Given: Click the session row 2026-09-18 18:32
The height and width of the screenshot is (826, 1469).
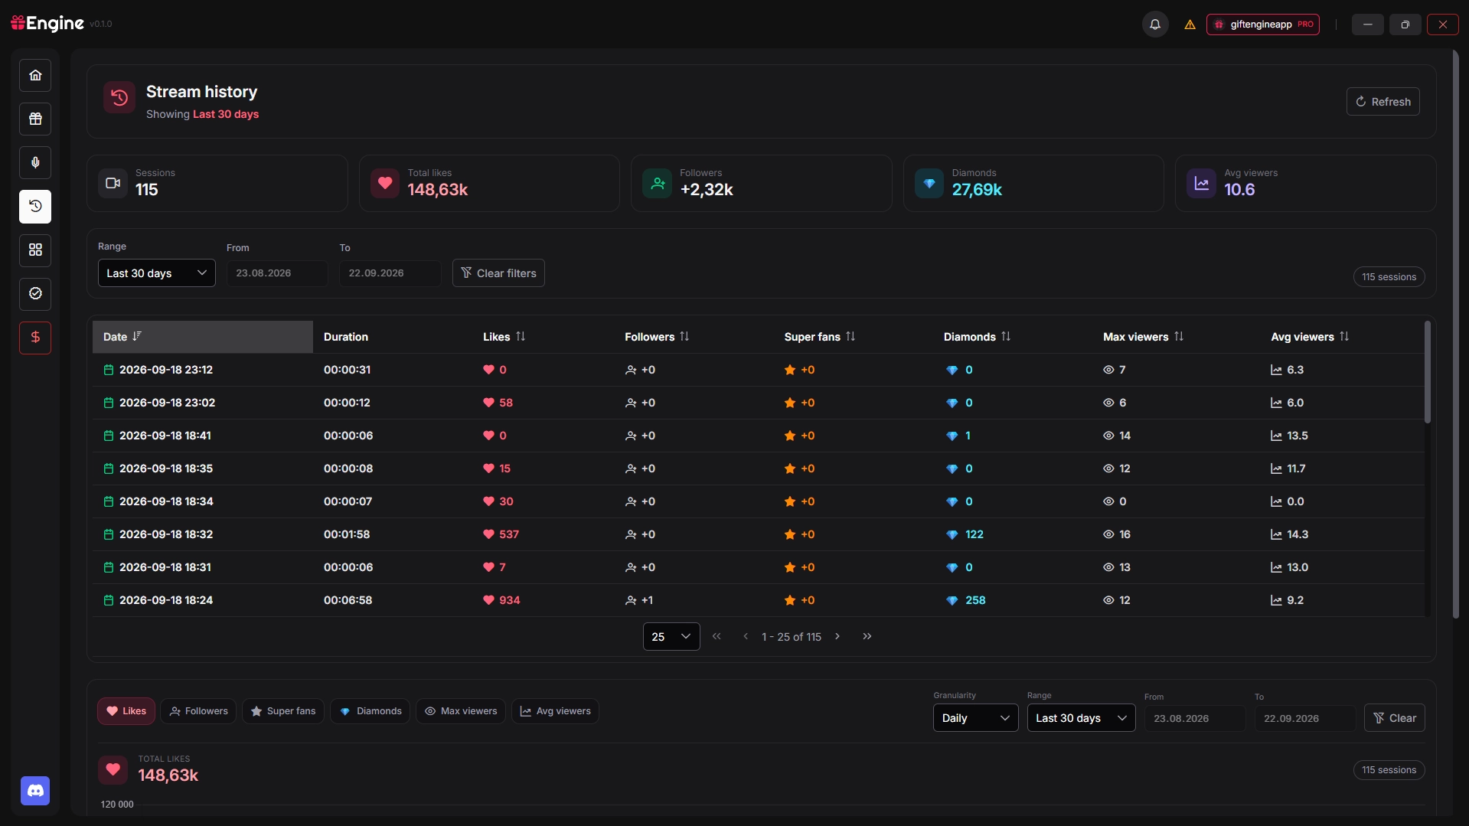Looking at the screenshot, I should (x=758, y=534).
